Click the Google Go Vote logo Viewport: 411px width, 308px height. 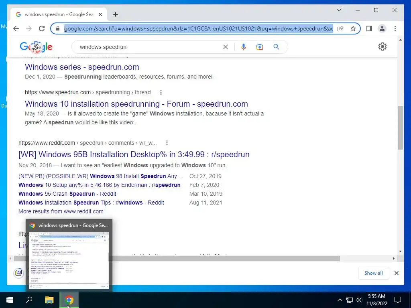click(x=36, y=47)
